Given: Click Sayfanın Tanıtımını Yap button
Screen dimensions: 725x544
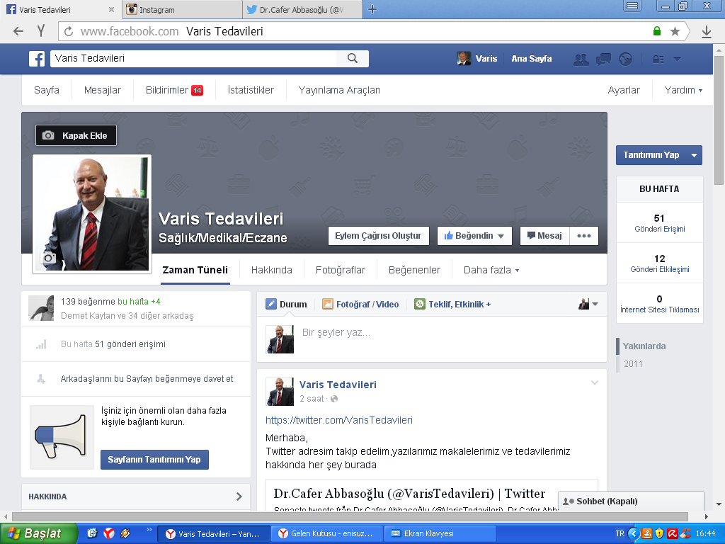Looking at the screenshot, I should (154, 459).
